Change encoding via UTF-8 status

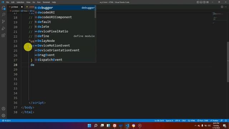point(177,121)
